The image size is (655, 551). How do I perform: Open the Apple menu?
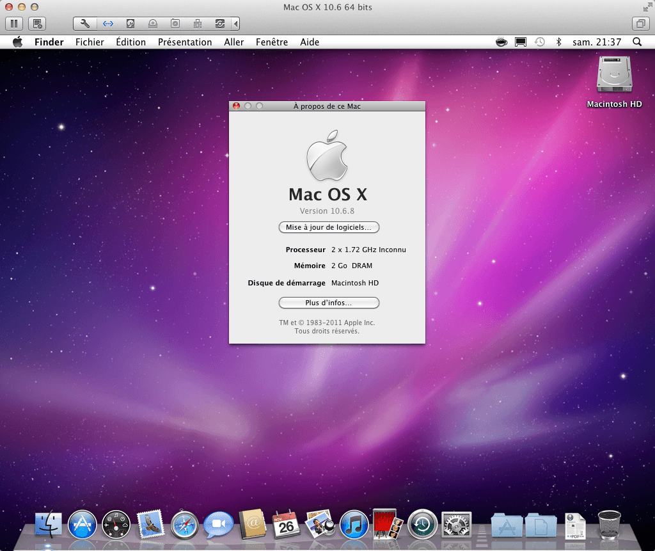click(x=17, y=42)
